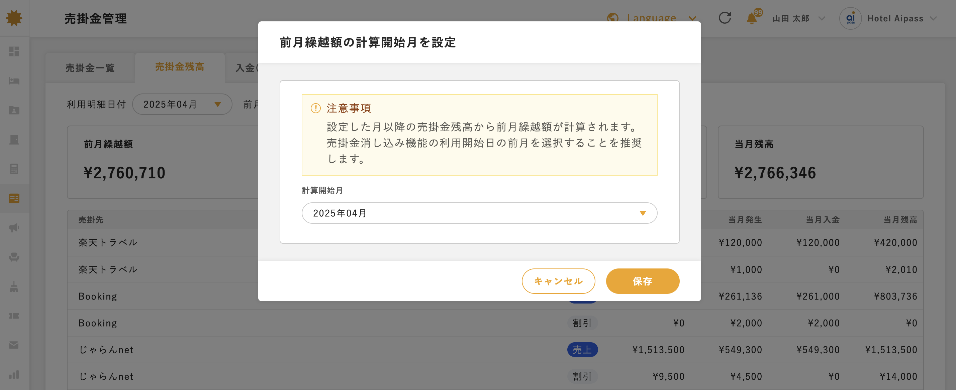Expand the Language selector

(652, 17)
